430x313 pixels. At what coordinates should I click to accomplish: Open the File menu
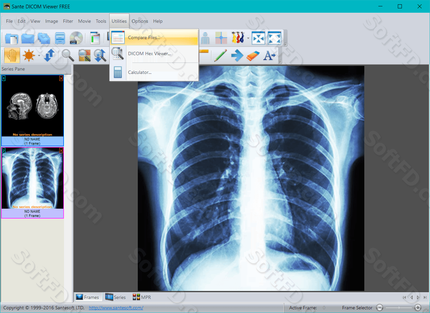pyautogui.click(x=9, y=21)
